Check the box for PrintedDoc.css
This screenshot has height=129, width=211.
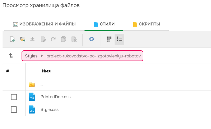point(14,97)
